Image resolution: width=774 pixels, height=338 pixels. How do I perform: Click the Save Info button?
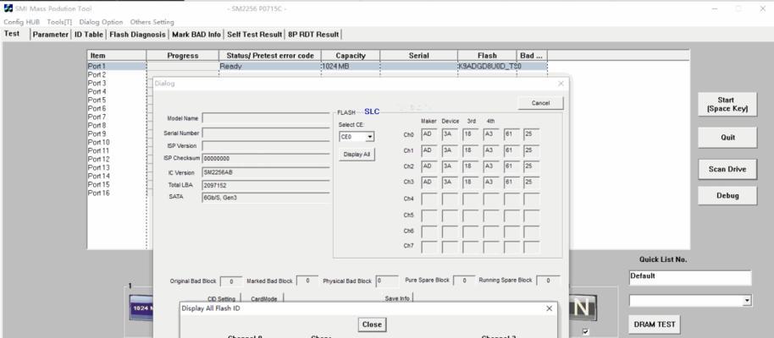click(397, 298)
